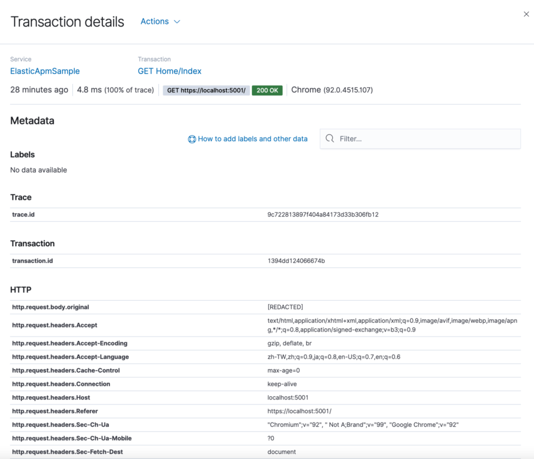Open the Actions dropdown menu

[x=160, y=21]
